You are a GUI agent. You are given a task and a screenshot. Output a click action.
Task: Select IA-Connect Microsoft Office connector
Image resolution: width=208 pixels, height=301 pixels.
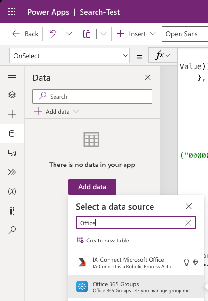pos(136,263)
